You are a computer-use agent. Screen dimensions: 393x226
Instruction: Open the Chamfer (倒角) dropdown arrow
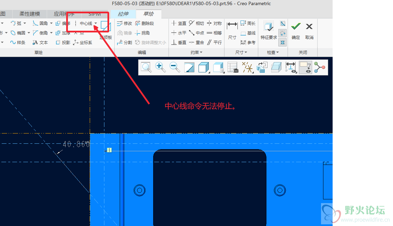coord(51,33)
